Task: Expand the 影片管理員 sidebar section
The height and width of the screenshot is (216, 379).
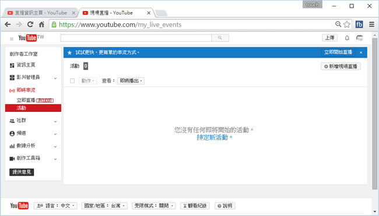Action: (55, 78)
